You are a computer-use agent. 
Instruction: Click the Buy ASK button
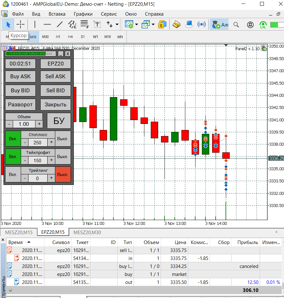coord(20,76)
